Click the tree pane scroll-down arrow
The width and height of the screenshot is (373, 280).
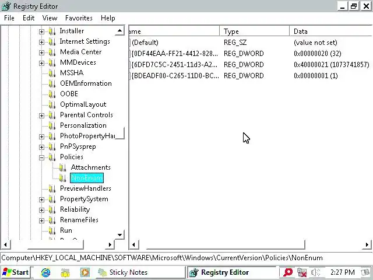tap(119, 235)
